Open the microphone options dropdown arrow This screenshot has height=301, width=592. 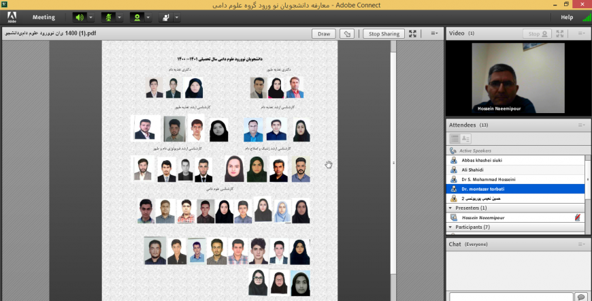click(120, 17)
